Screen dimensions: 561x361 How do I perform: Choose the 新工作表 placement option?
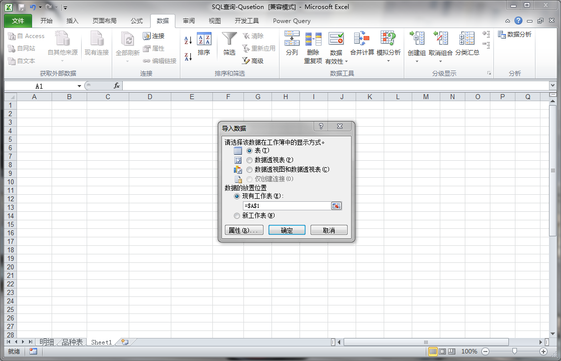pyautogui.click(x=237, y=215)
